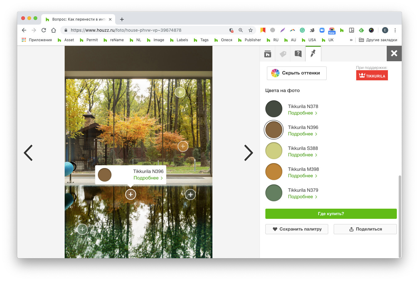Click Сохранить палитру button
The height and width of the screenshot is (281, 419).
click(296, 229)
